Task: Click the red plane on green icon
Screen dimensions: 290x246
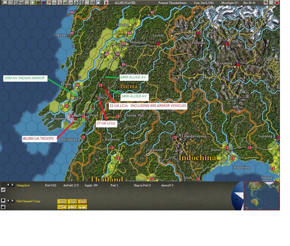Action: pos(38,2)
